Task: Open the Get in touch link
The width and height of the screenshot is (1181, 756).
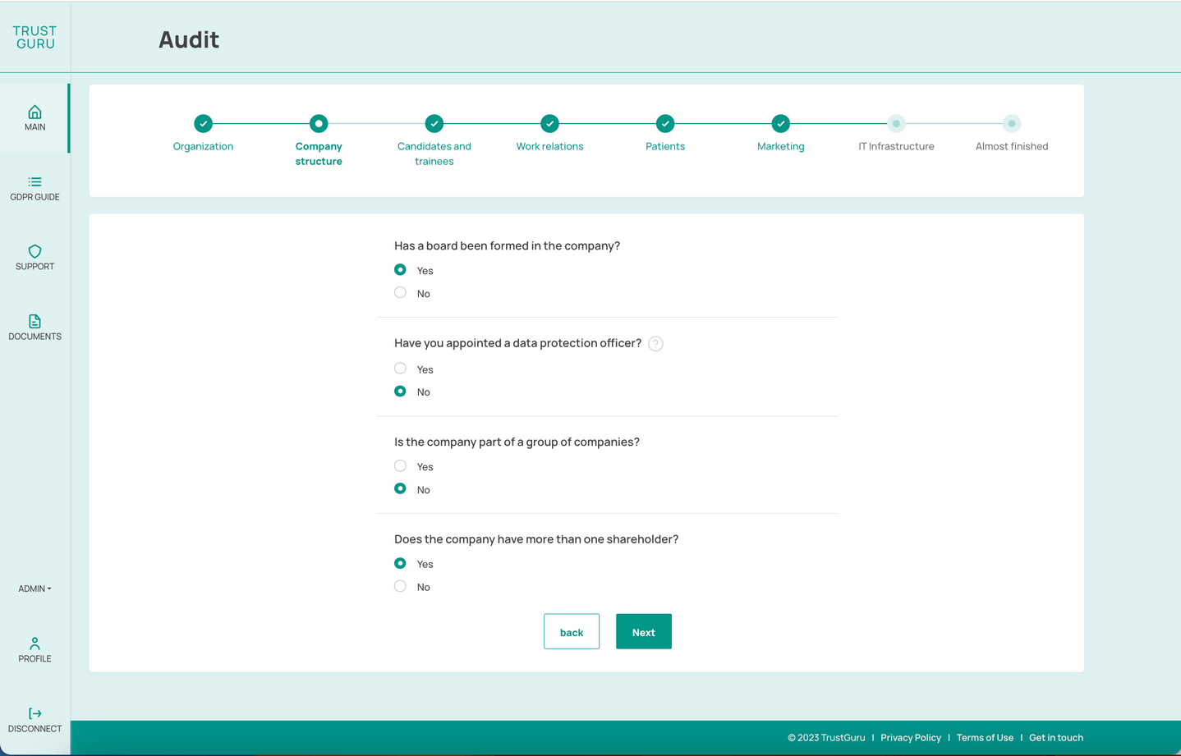Action: (x=1055, y=738)
